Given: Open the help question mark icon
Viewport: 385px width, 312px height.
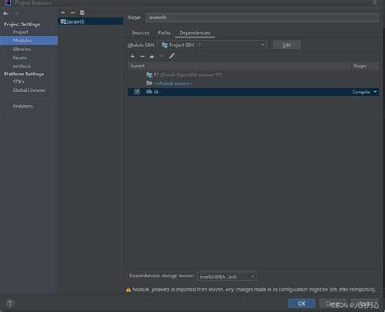Looking at the screenshot, I should pos(10,303).
